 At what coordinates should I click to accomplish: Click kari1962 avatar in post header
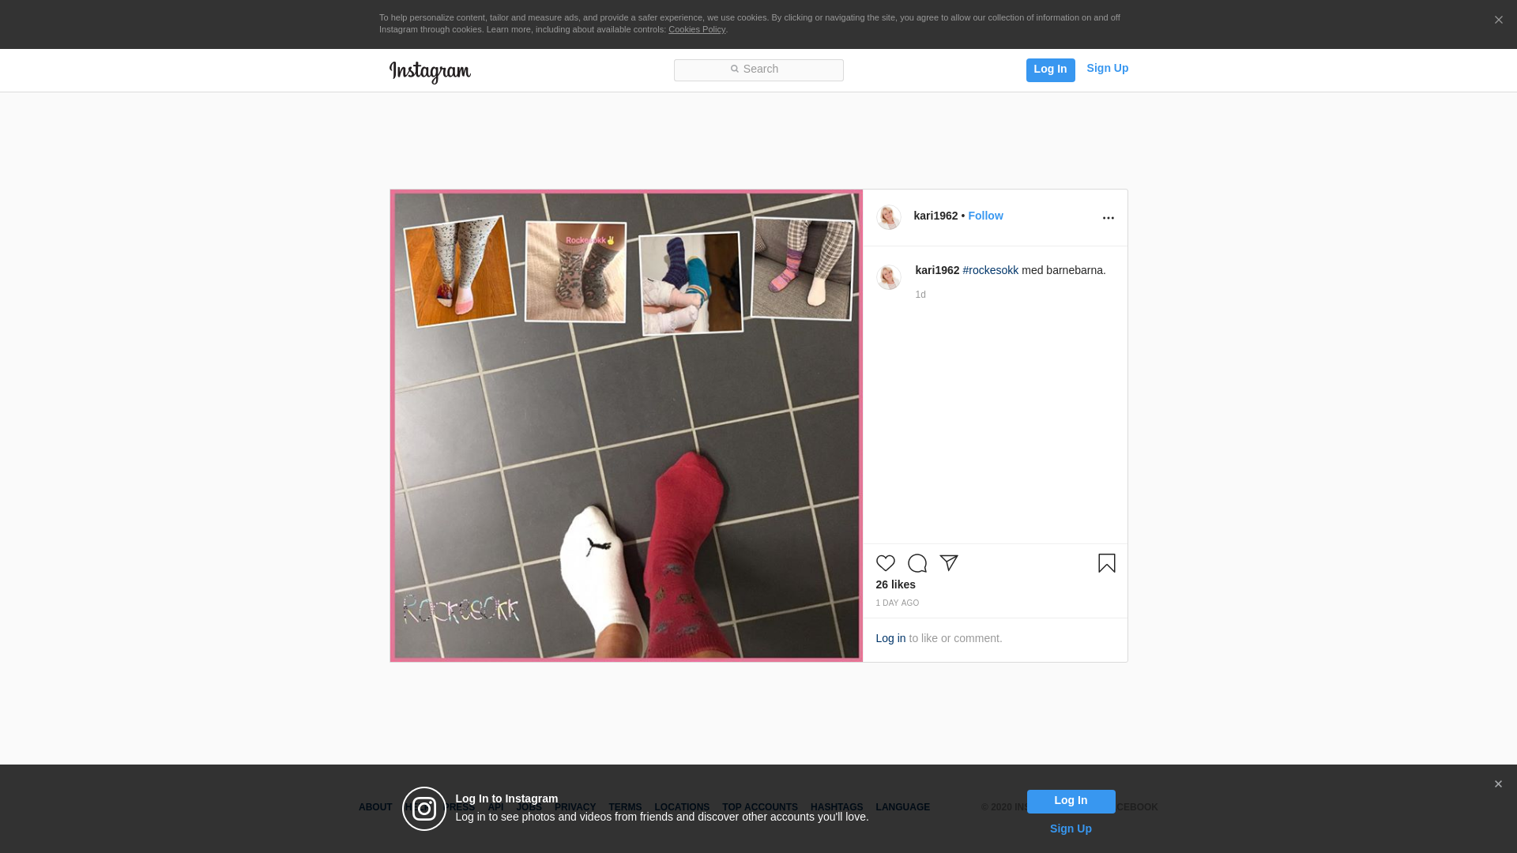click(889, 217)
